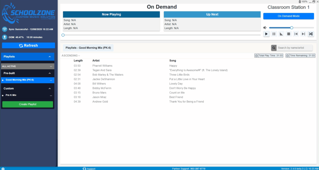Viewport: 319px width, 170px height.
Task: Pause the current playback
Action: 274,34
